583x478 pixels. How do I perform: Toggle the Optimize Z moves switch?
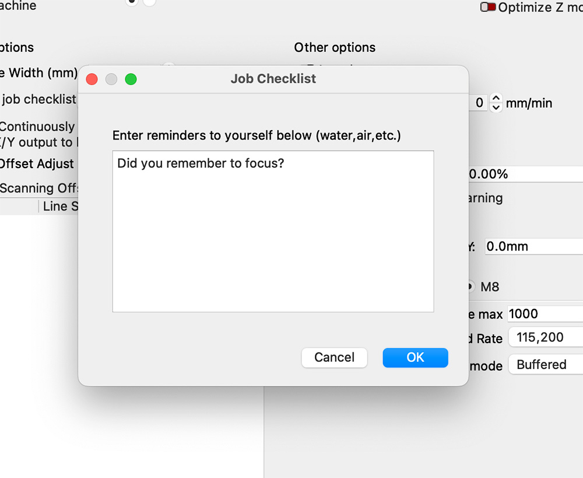[x=488, y=8]
